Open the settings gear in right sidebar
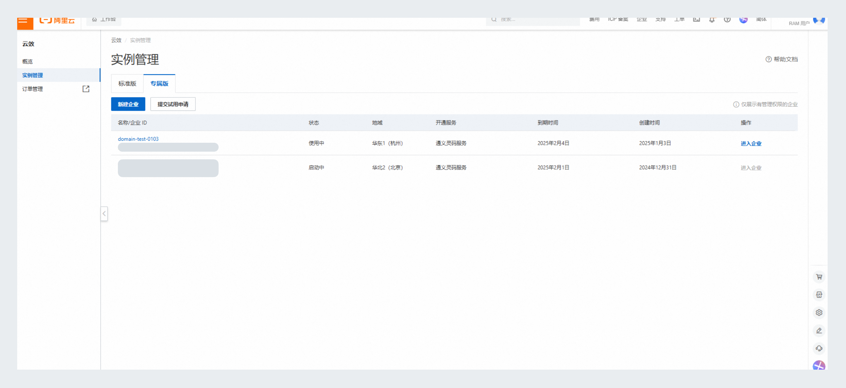846x388 pixels. point(819,312)
